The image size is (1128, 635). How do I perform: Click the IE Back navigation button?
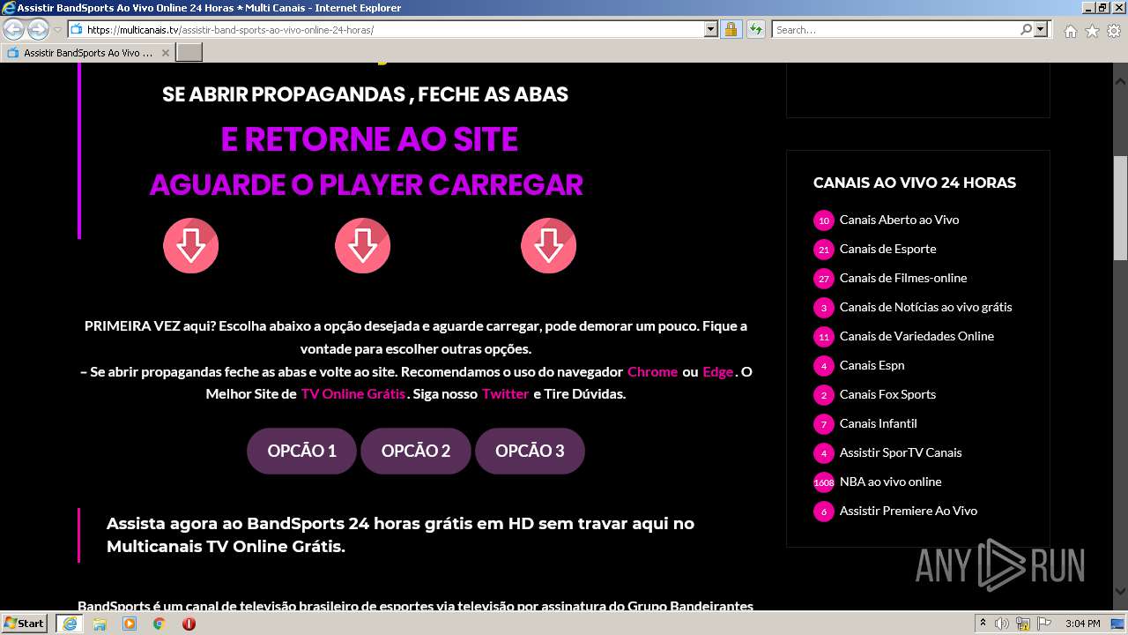(14, 30)
